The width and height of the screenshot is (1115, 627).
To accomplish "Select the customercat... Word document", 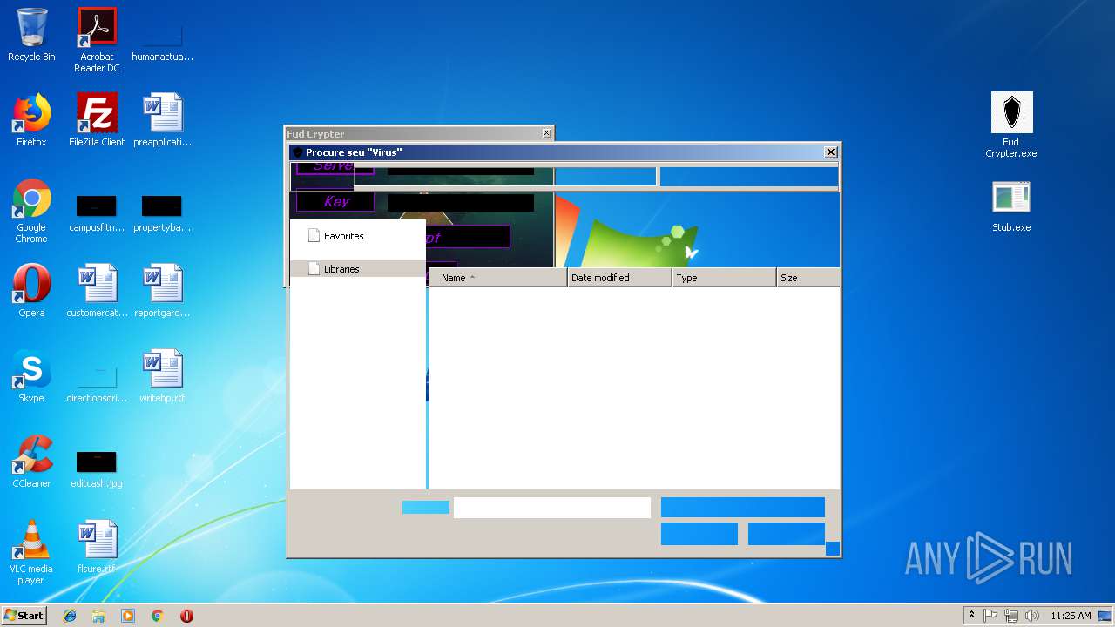I will coord(97,291).
